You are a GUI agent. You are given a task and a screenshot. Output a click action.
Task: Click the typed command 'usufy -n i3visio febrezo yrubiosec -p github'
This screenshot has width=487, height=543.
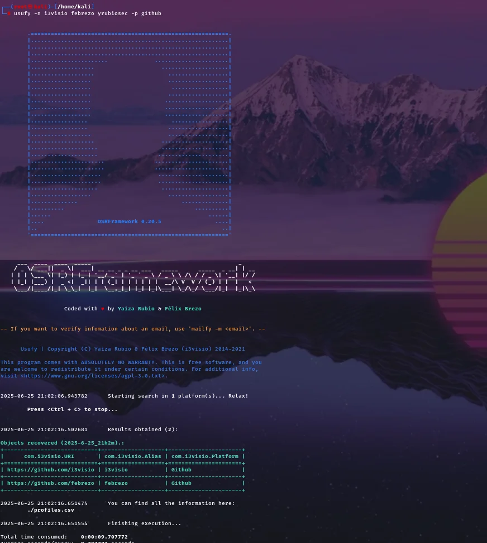click(88, 13)
